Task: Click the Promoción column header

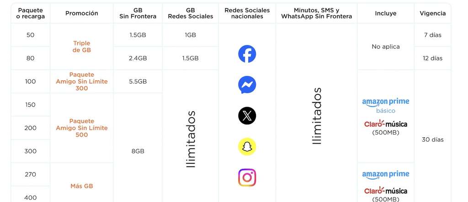Action: point(81,13)
